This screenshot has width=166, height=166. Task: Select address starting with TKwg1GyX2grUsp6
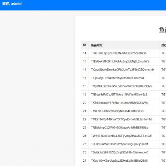coord(120,161)
